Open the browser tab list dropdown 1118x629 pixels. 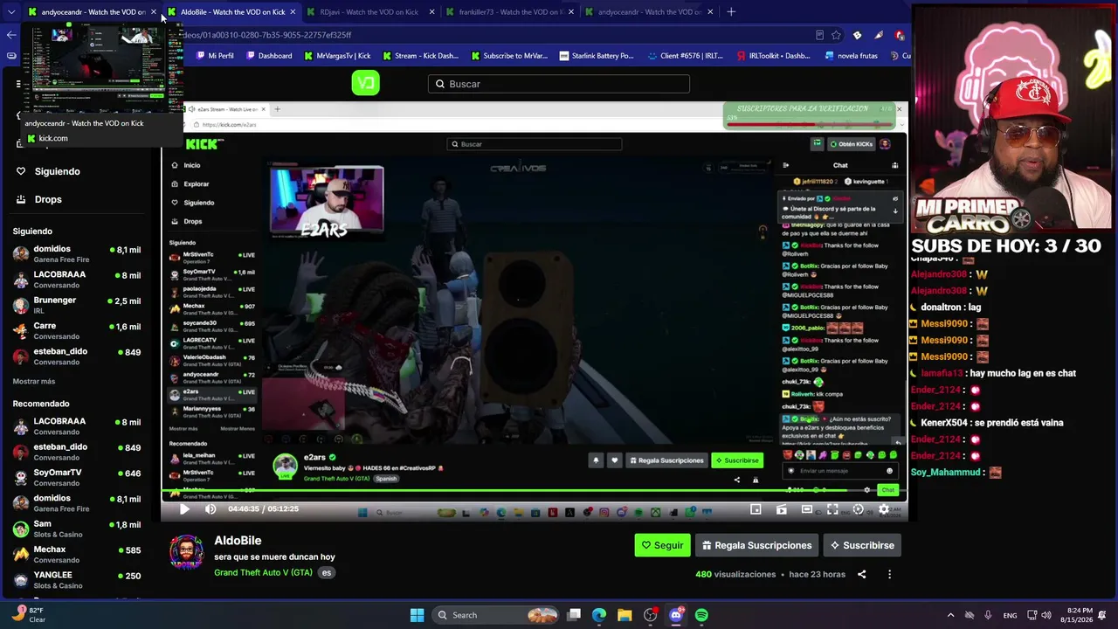pyautogui.click(x=10, y=12)
